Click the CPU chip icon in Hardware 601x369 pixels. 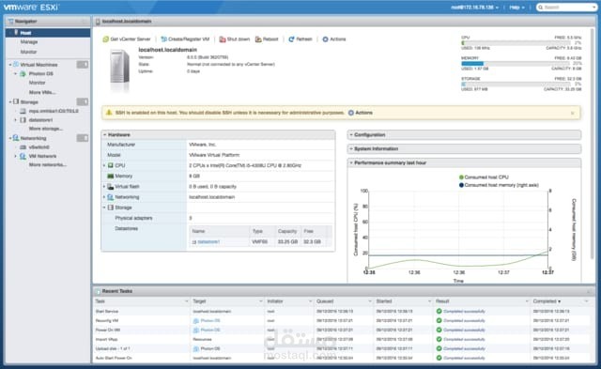pyautogui.click(x=111, y=165)
